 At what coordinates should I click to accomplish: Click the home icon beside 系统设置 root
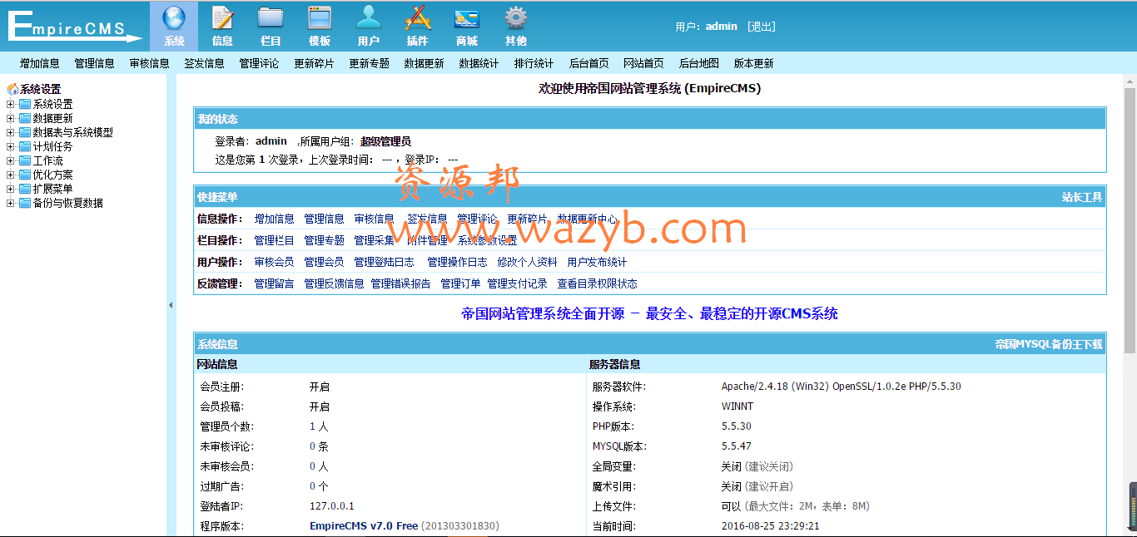(12, 89)
